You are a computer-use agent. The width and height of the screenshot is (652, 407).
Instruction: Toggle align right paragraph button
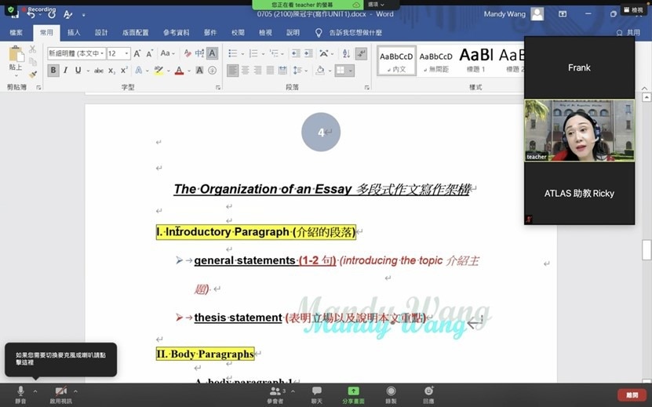tap(258, 71)
